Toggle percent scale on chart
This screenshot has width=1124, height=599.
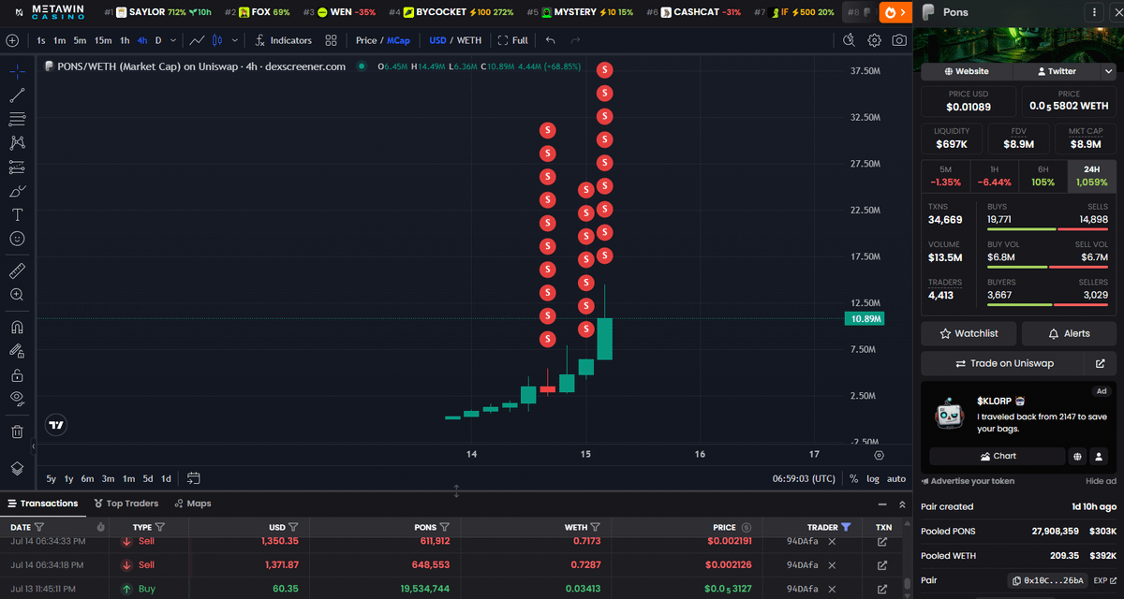(x=853, y=478)
